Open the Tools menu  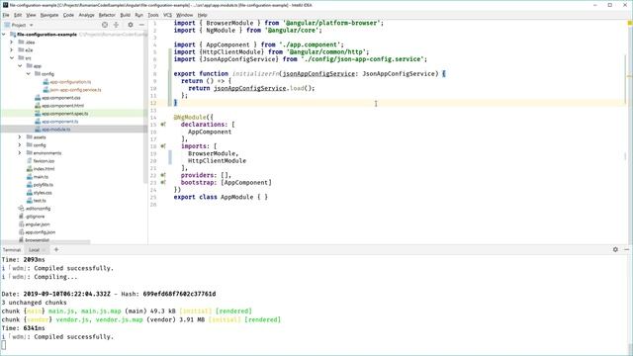pyautogui.click(x=153, y=15)
